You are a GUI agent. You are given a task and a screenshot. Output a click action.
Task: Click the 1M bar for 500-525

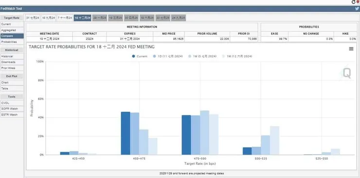tap(274, 141)
